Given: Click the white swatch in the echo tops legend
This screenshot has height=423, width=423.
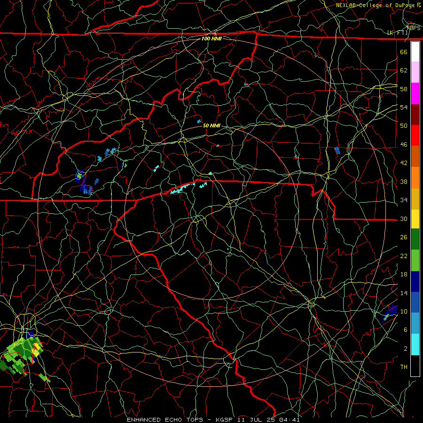Looking at the screenshot, I should pos(415,52).
